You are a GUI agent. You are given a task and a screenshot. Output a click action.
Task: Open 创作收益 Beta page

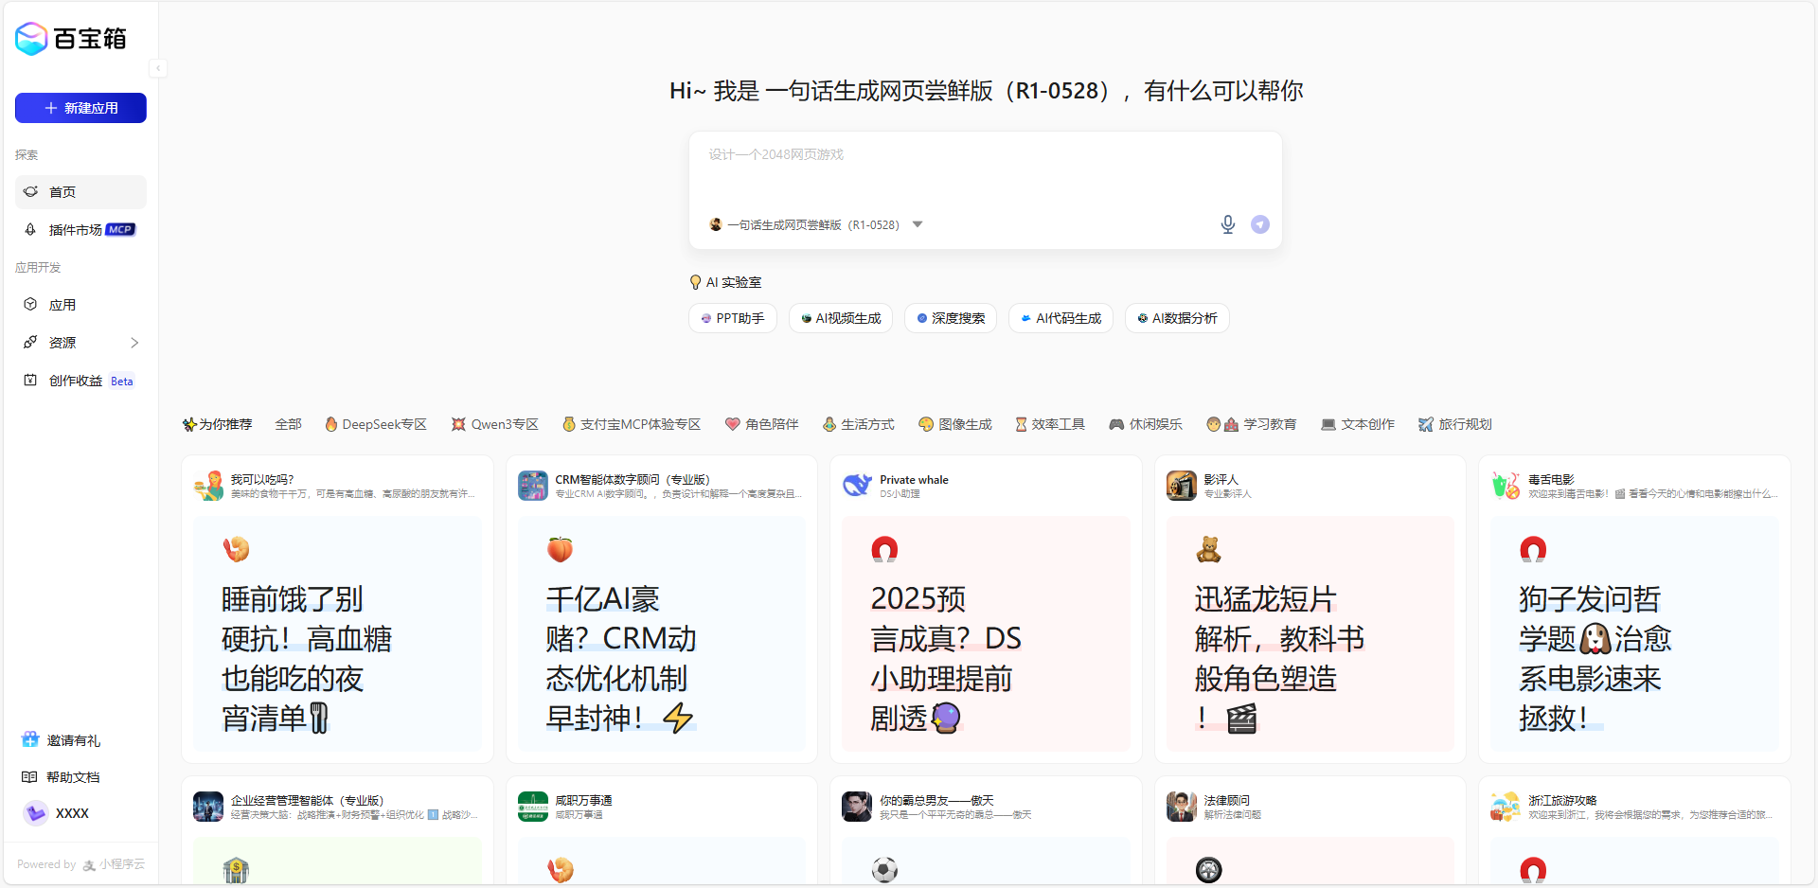click(80, 381)
